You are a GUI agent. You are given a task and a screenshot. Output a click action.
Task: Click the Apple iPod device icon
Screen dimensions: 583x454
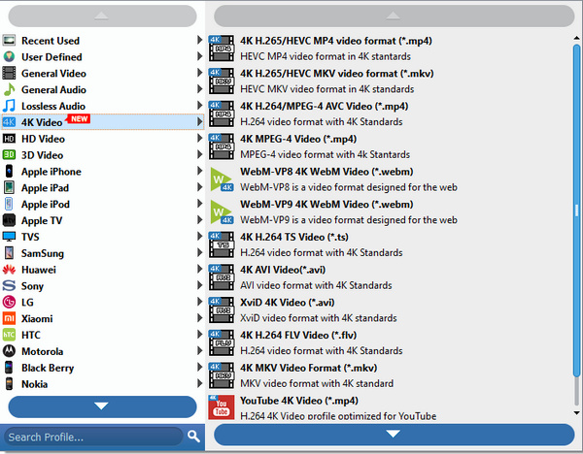pyautogui.click(x=9, y=204)
